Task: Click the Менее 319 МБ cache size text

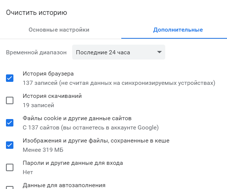Action: pyautogui.click(x=43, y=150)
